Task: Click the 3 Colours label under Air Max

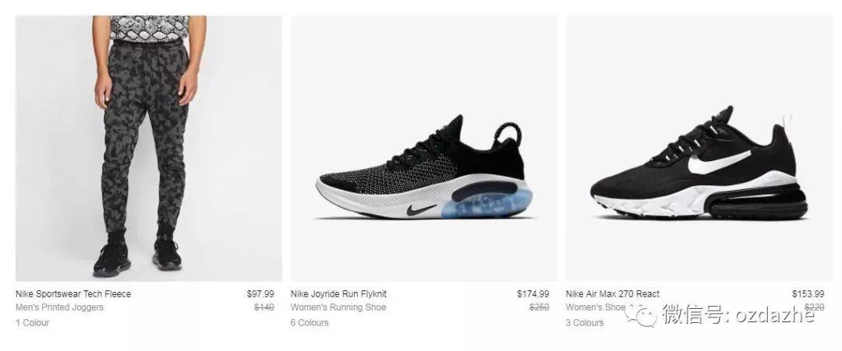Action: click(584, 323)
